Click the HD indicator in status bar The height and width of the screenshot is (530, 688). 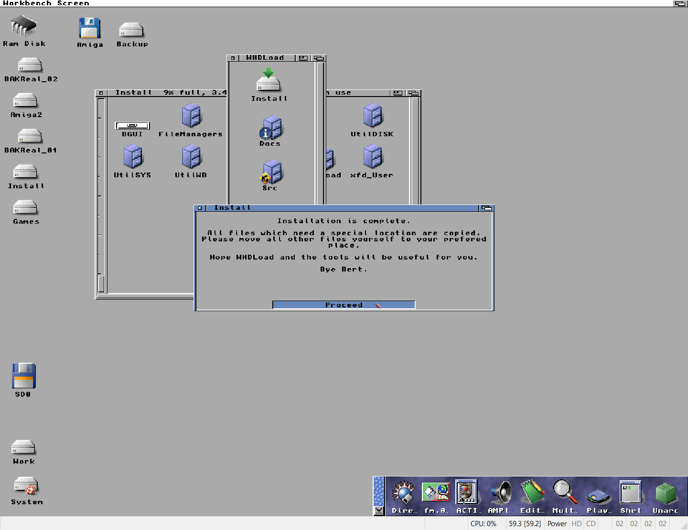(x=577, y=523)
